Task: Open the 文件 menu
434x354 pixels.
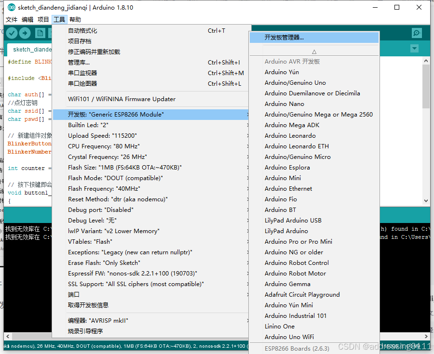Action: click(x=12, y=20)
